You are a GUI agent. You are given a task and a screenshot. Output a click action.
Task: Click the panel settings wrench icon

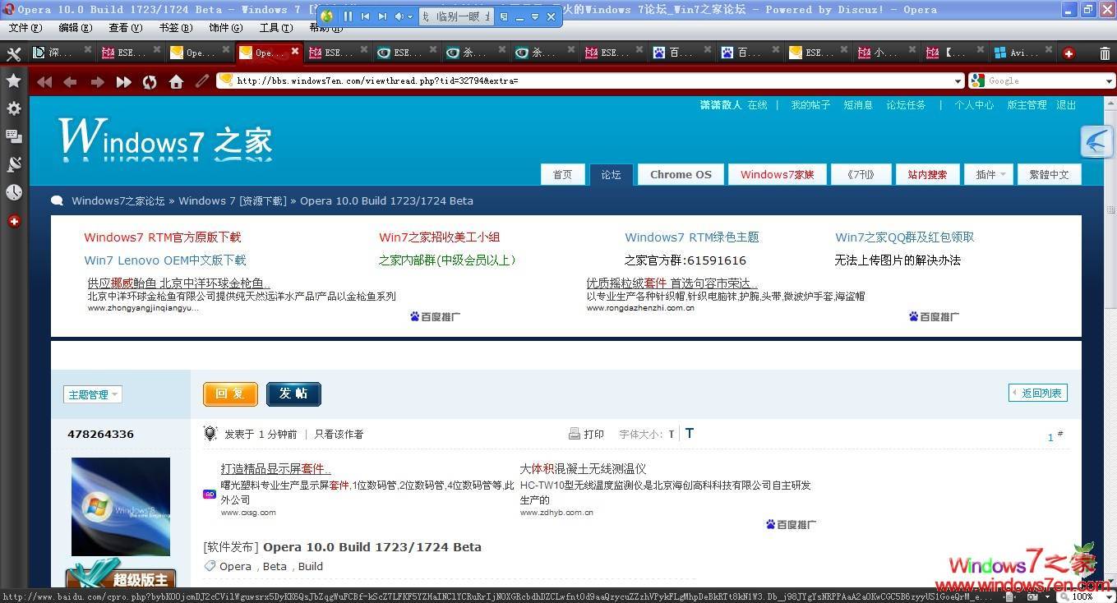tap(13, 53)
